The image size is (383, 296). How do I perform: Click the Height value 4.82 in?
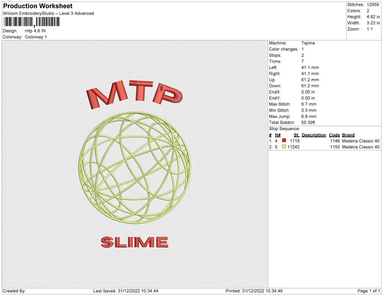coord(373,17)
